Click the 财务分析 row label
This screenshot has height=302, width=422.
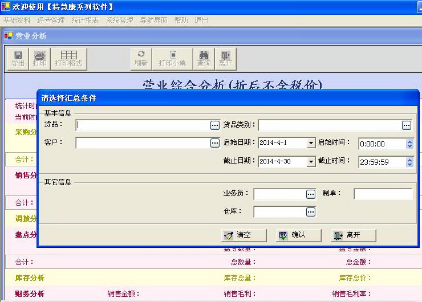[x=30, y=293]
